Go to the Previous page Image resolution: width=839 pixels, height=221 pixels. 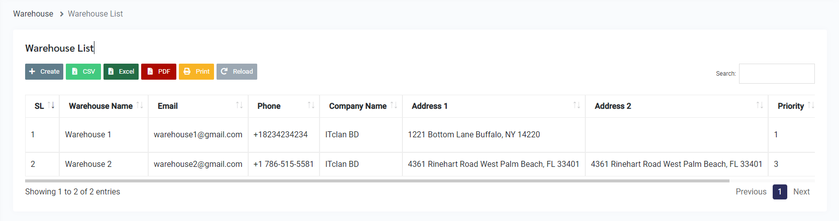pos(751,192)
